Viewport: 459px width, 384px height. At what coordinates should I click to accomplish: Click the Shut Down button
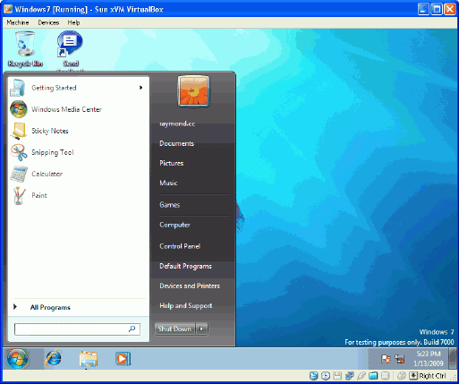click(174, 329)
